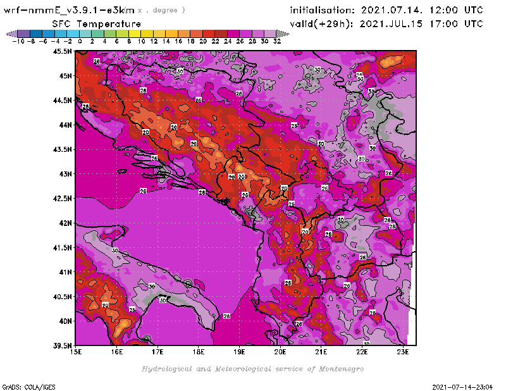Click the '42N' latitude label
This screenshot has height=391, width=506.
pyautogui.click(x=65, y=223)
